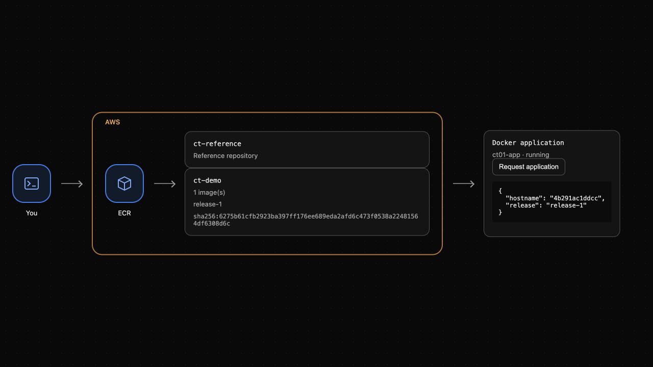This screenshot has height=367, width=653.
Task: Select the ECR cube icon
Action: pos(124,183)
